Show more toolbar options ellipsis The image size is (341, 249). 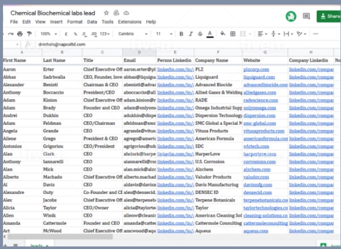315,34
